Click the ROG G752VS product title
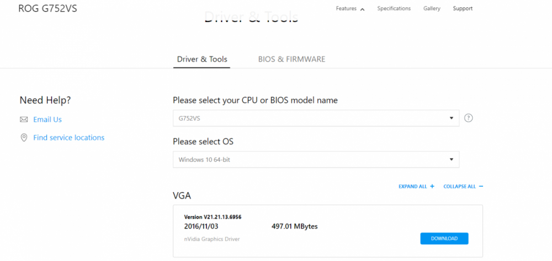The width and height of the screenshot is (552, 261). point(47,8)
